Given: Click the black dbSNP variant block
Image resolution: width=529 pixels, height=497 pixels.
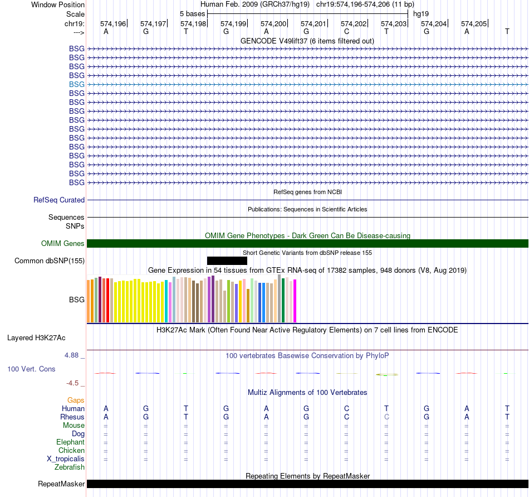Looking at the screenshot, I should [227, 261].
